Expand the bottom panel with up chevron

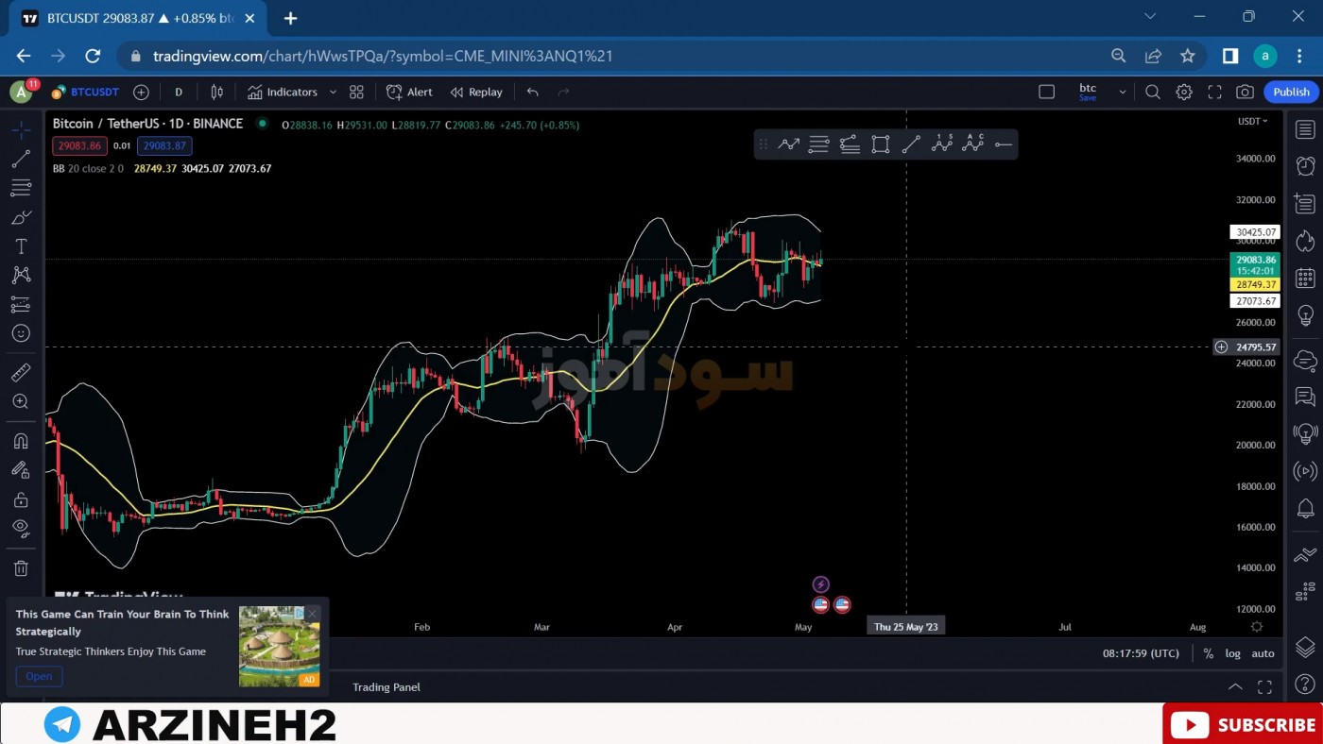coord(1234,686)
